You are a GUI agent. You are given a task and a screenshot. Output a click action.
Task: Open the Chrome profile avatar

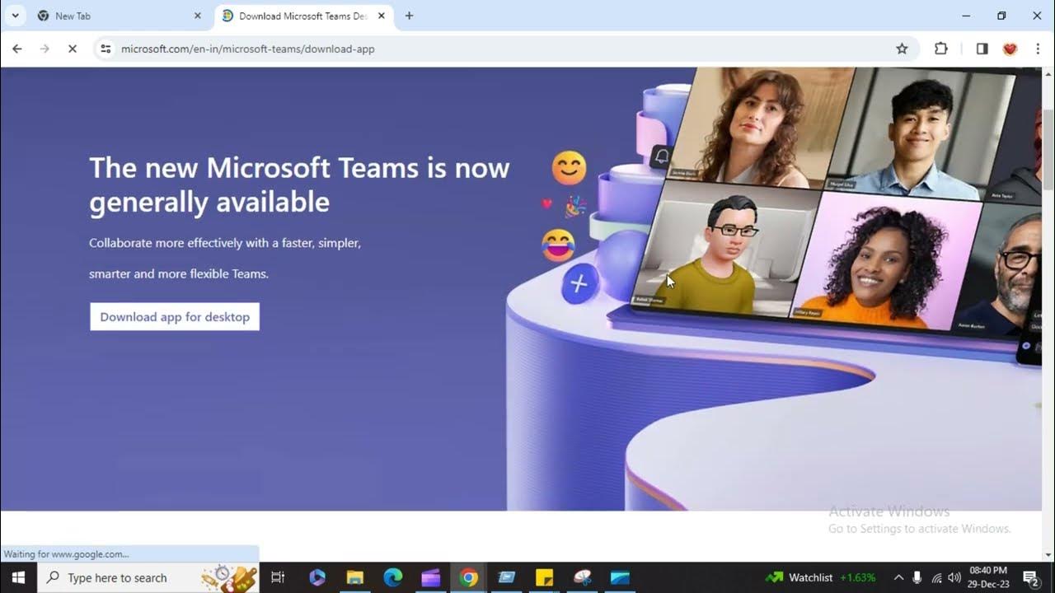tap(1010, 49)
